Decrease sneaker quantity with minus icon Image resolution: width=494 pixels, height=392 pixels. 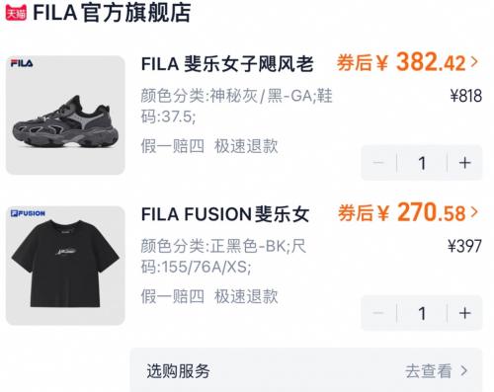[378, 163]
